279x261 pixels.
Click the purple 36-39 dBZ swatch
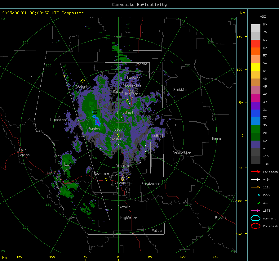point(255,106)
